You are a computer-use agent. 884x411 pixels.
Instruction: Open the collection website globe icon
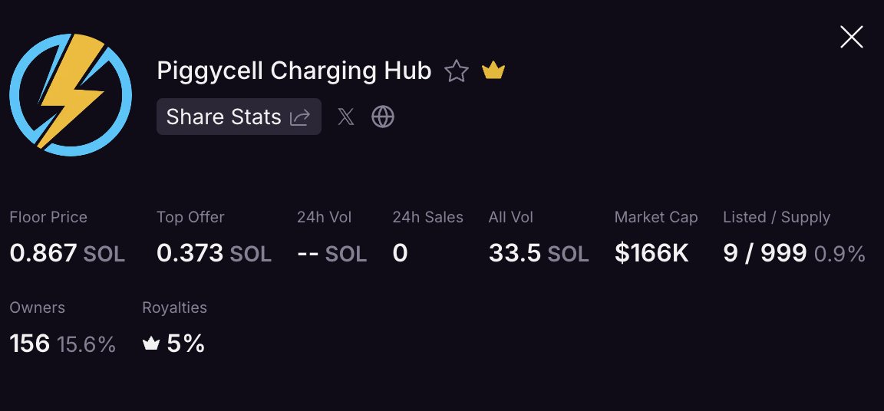[383, 117]
